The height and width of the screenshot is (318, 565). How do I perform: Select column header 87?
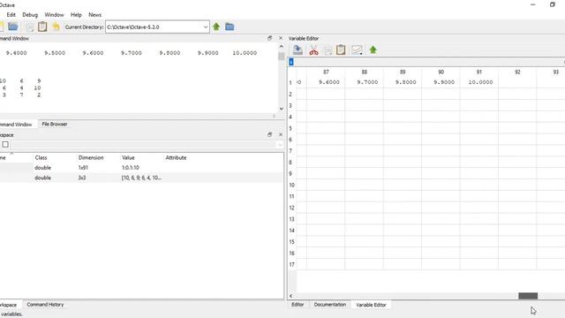coord(326,72)
